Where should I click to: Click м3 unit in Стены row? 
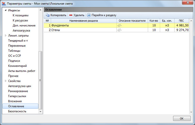tap(167, 30)
